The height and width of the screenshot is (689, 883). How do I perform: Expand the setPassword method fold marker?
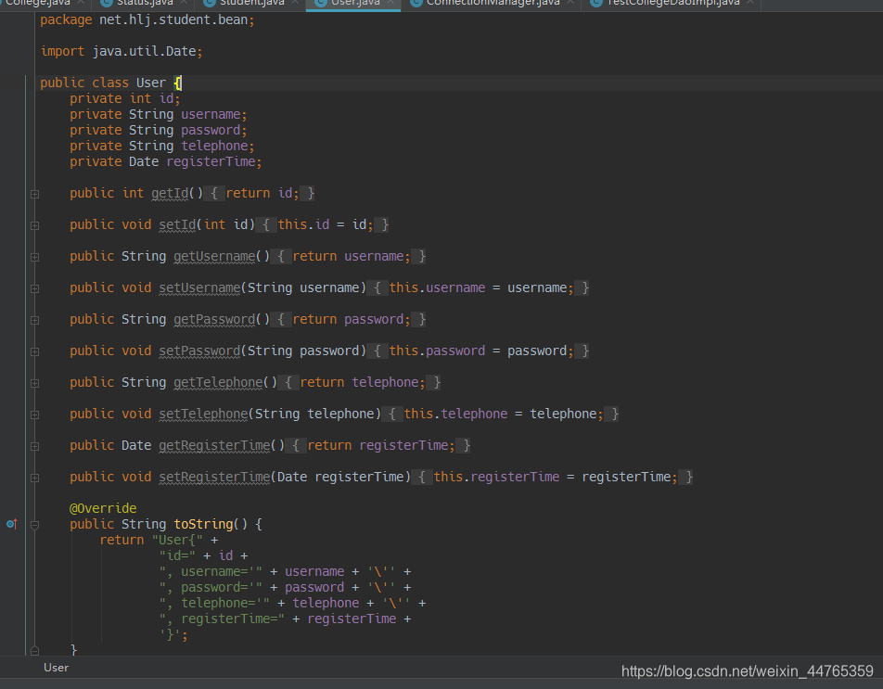click(34, 351)
